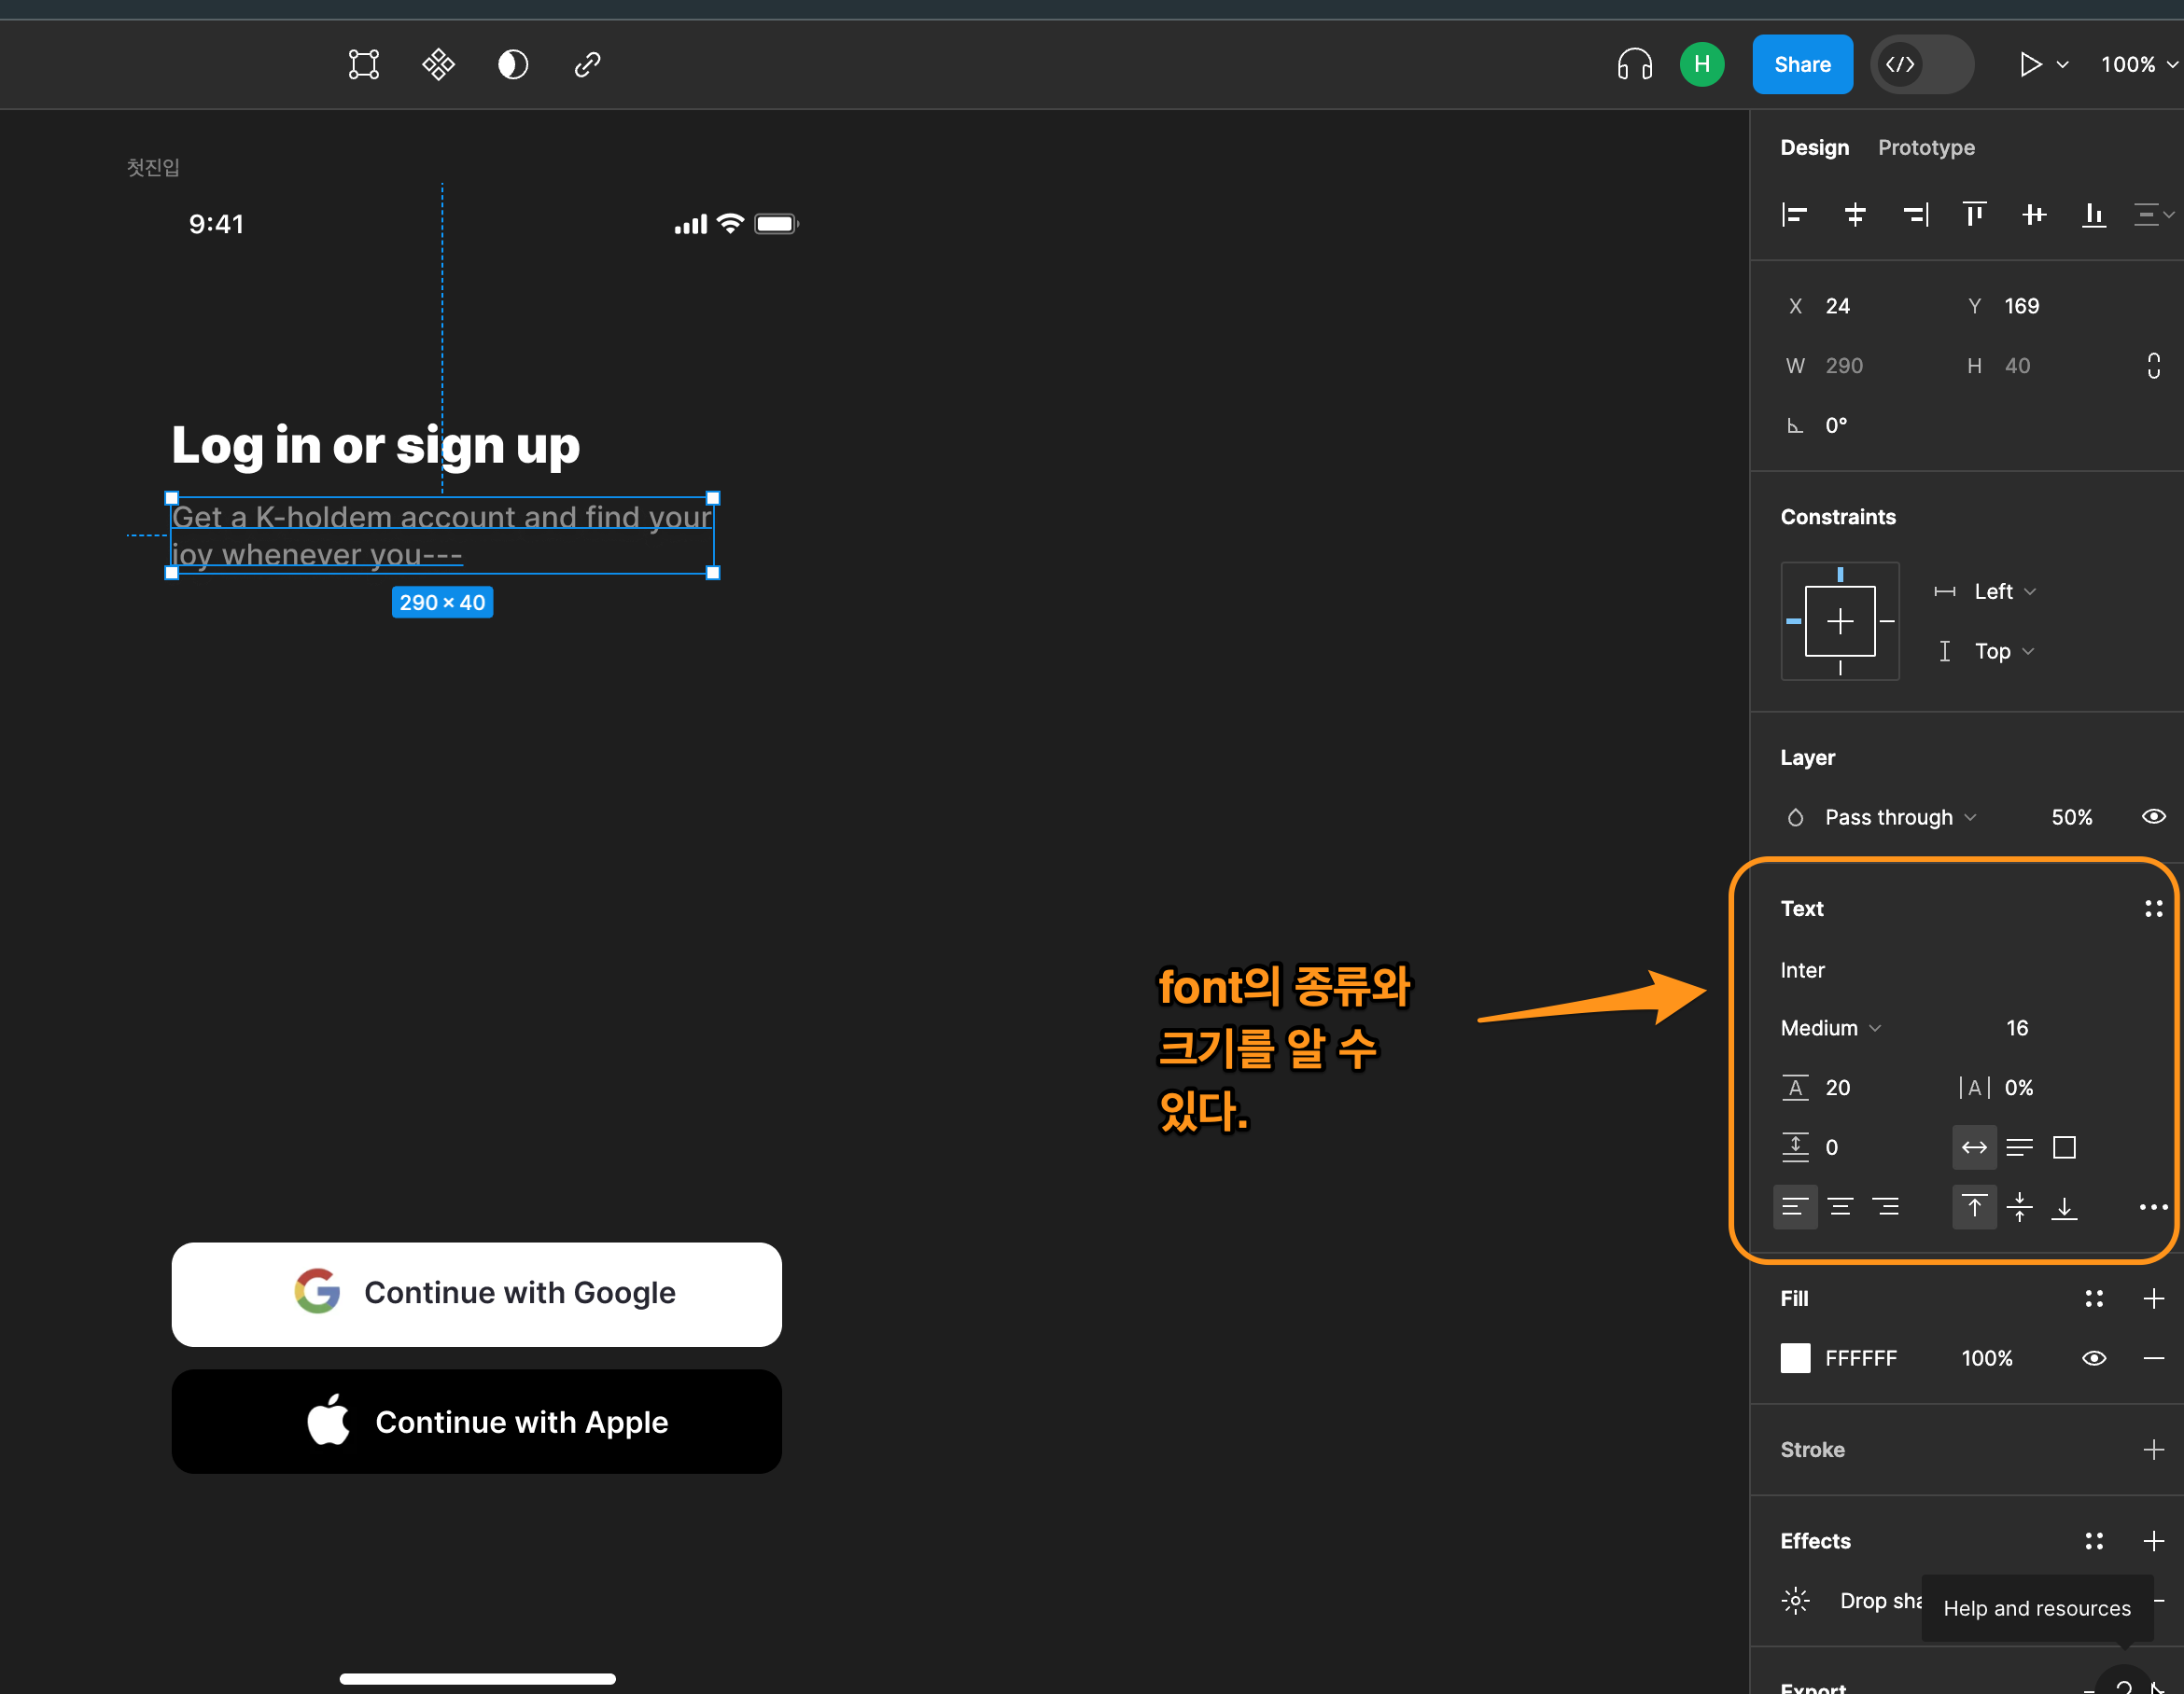Toggle the Dev Mode switch

tap(1921, 65)
